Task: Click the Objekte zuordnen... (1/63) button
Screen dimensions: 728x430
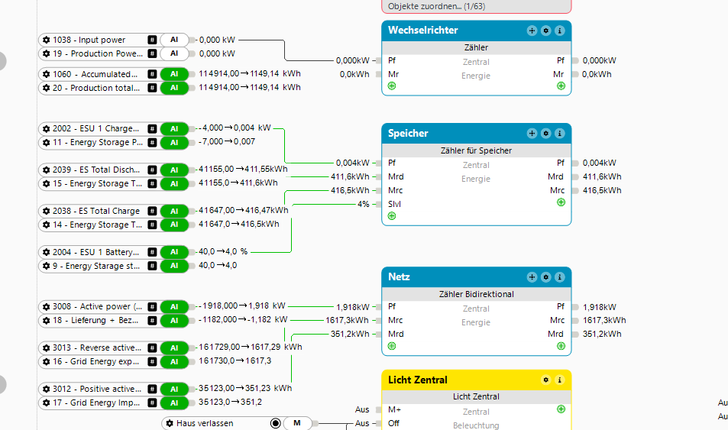Action: pyautogui.click(x=477, y=7)
